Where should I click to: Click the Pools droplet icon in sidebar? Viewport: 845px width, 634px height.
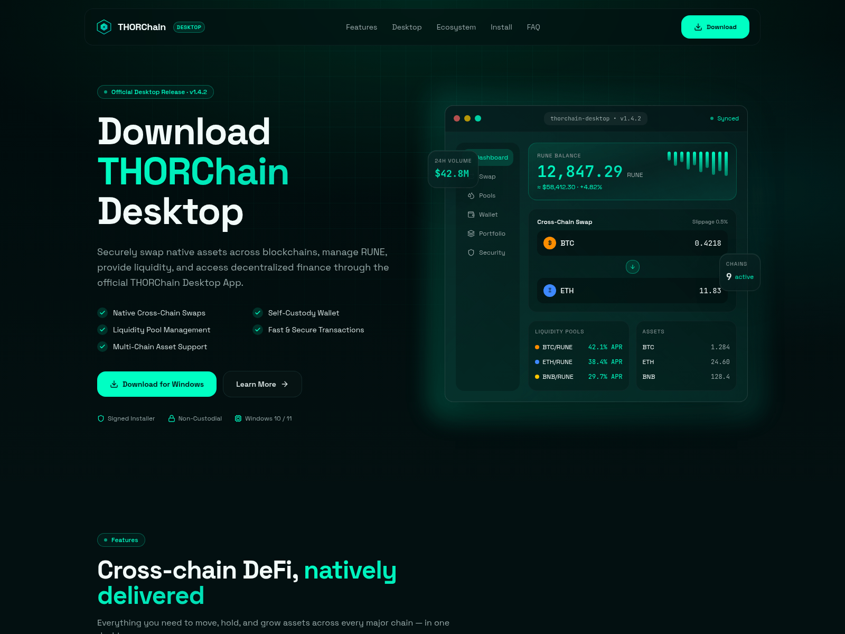[471, 195]
